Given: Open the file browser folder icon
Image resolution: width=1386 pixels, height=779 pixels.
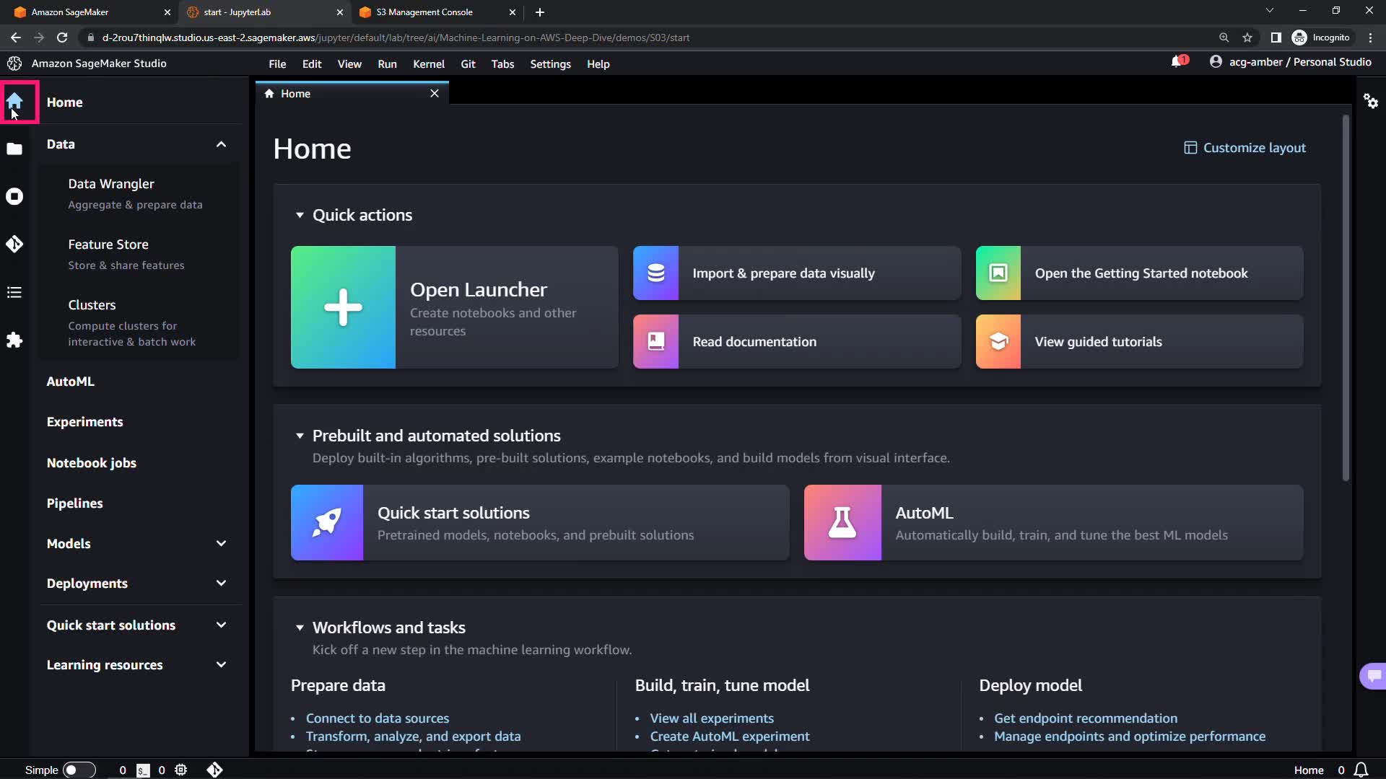Looking at the screenshot, I should point(14,149).
